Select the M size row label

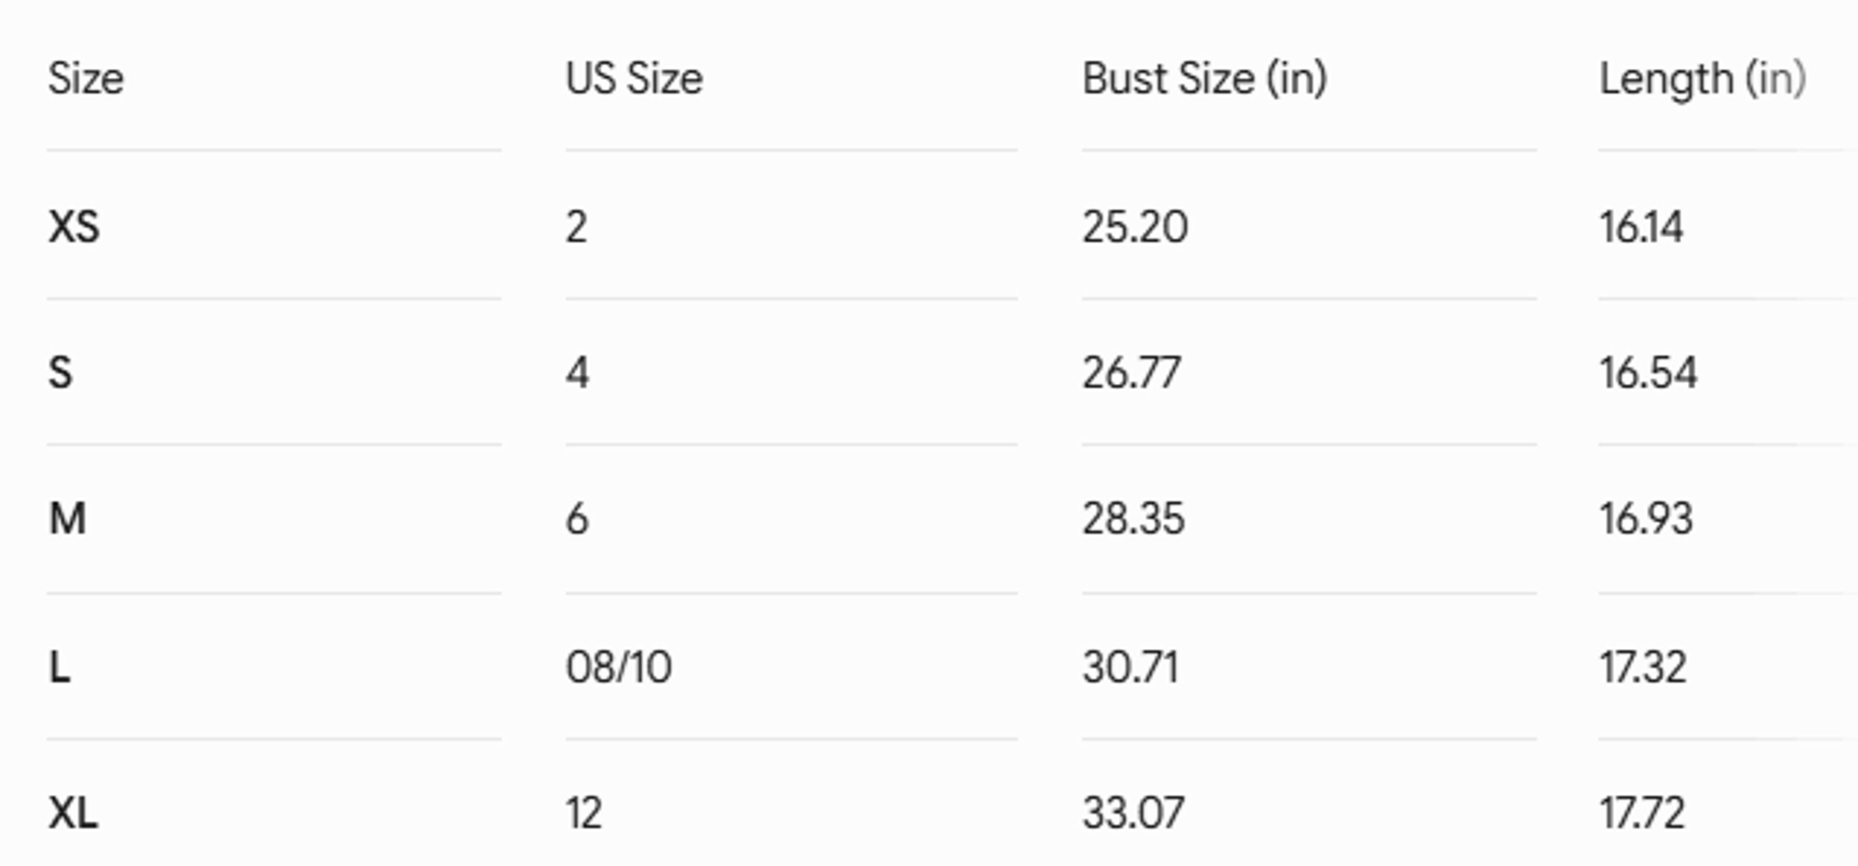pyautogui.click(x=67, y=519)
